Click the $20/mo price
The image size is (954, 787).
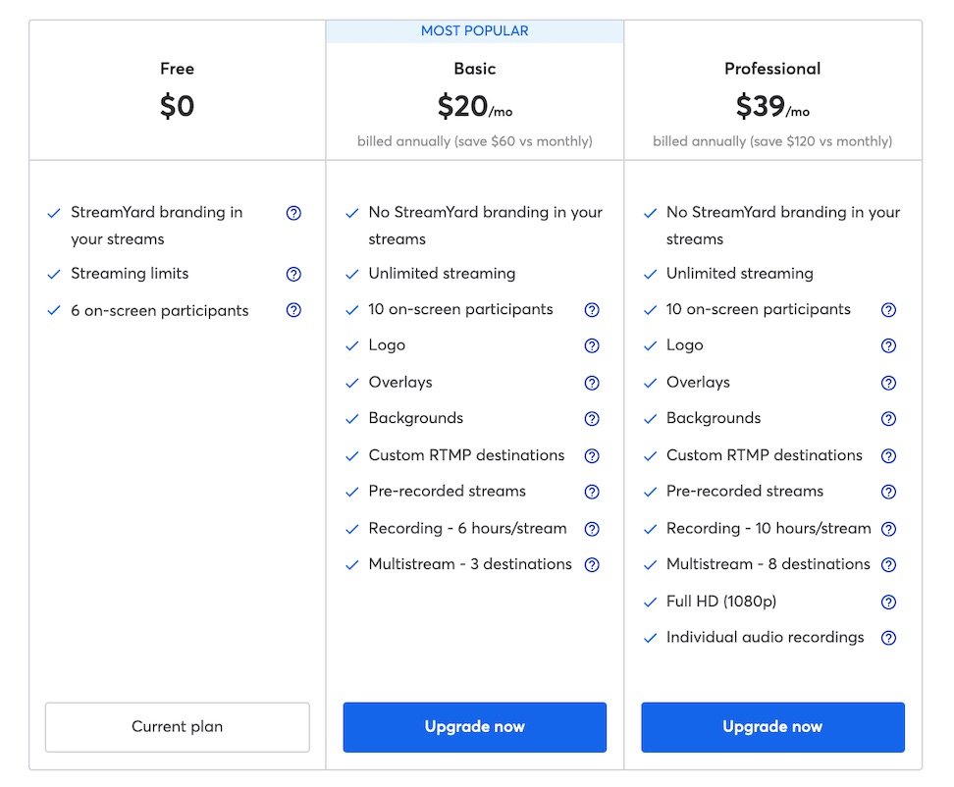pyautogui.click(x=475, y=106)
